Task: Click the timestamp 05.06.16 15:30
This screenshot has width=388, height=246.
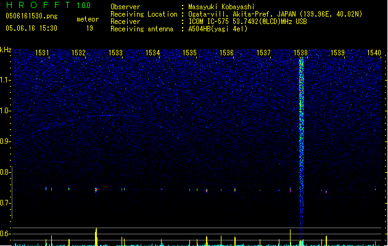Action: click(31, 28)
